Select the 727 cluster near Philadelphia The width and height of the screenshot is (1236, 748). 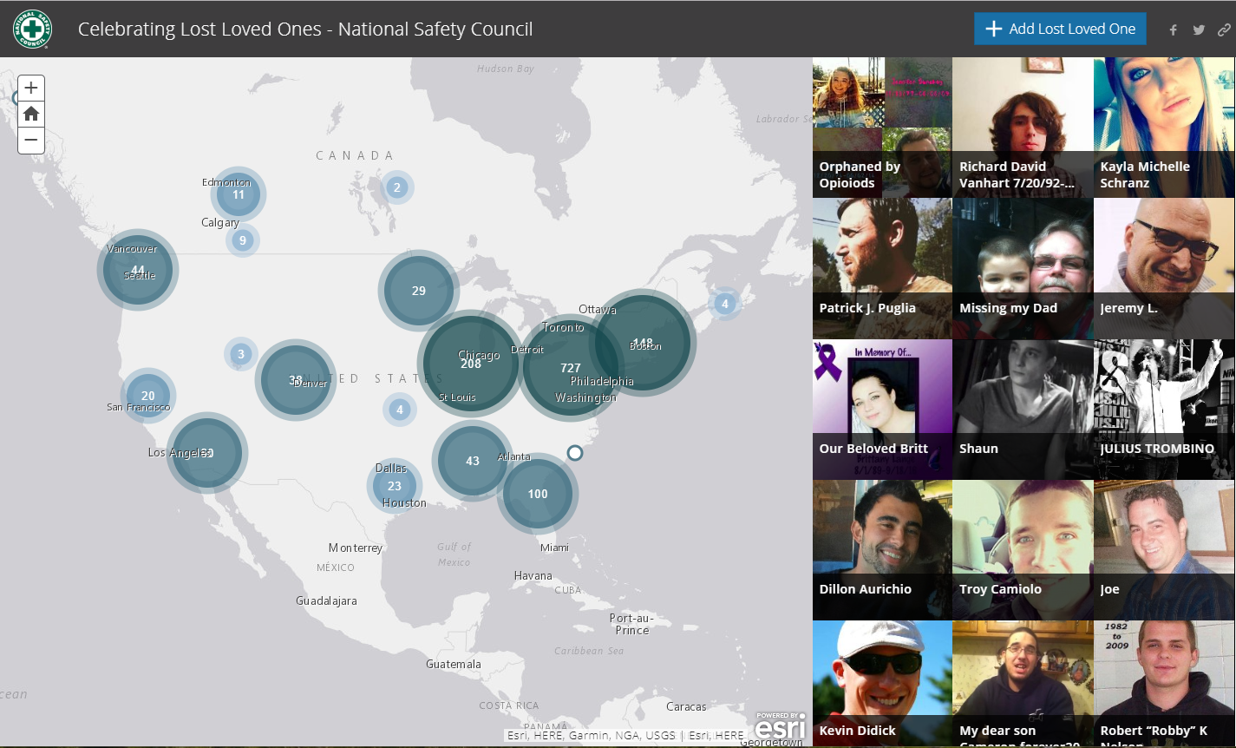(570, 367)
